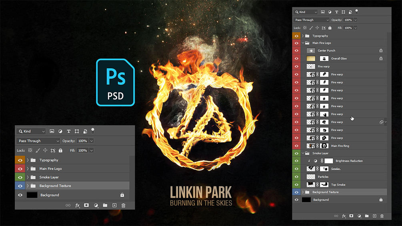Image resolution: width=402 pixels, height=226 pixels.
Task: Hide Main Fire Logo group in left panel
Action: [20, 169]
